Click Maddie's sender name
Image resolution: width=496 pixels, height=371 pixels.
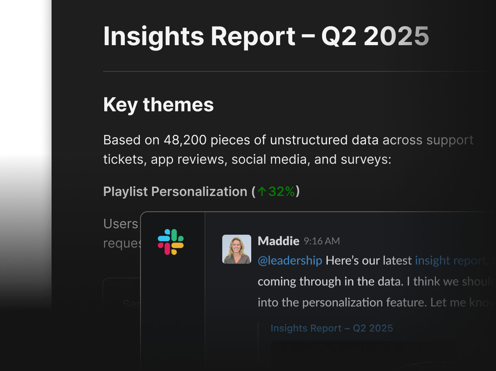point(279,241)
